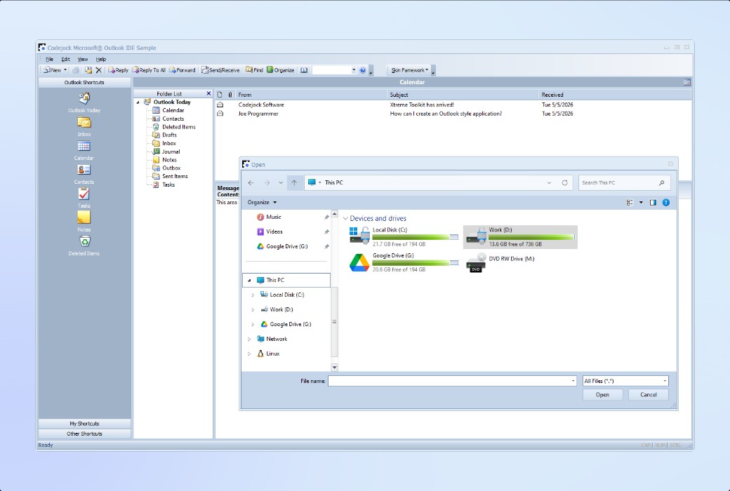Click the Up arrow in Open dialog
The image size is (730, 491).
click(294, 183)
